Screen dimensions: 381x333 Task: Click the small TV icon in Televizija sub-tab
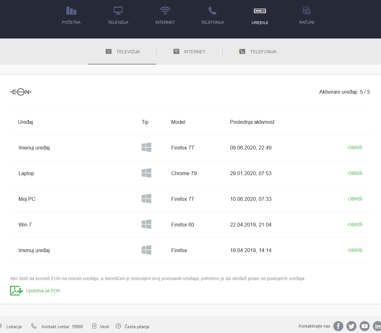point(109,51)
